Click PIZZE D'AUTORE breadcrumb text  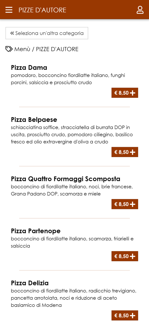pos(57,49)
